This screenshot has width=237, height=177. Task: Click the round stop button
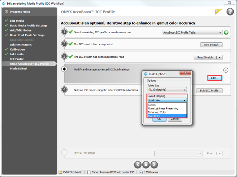coord(146,165)
